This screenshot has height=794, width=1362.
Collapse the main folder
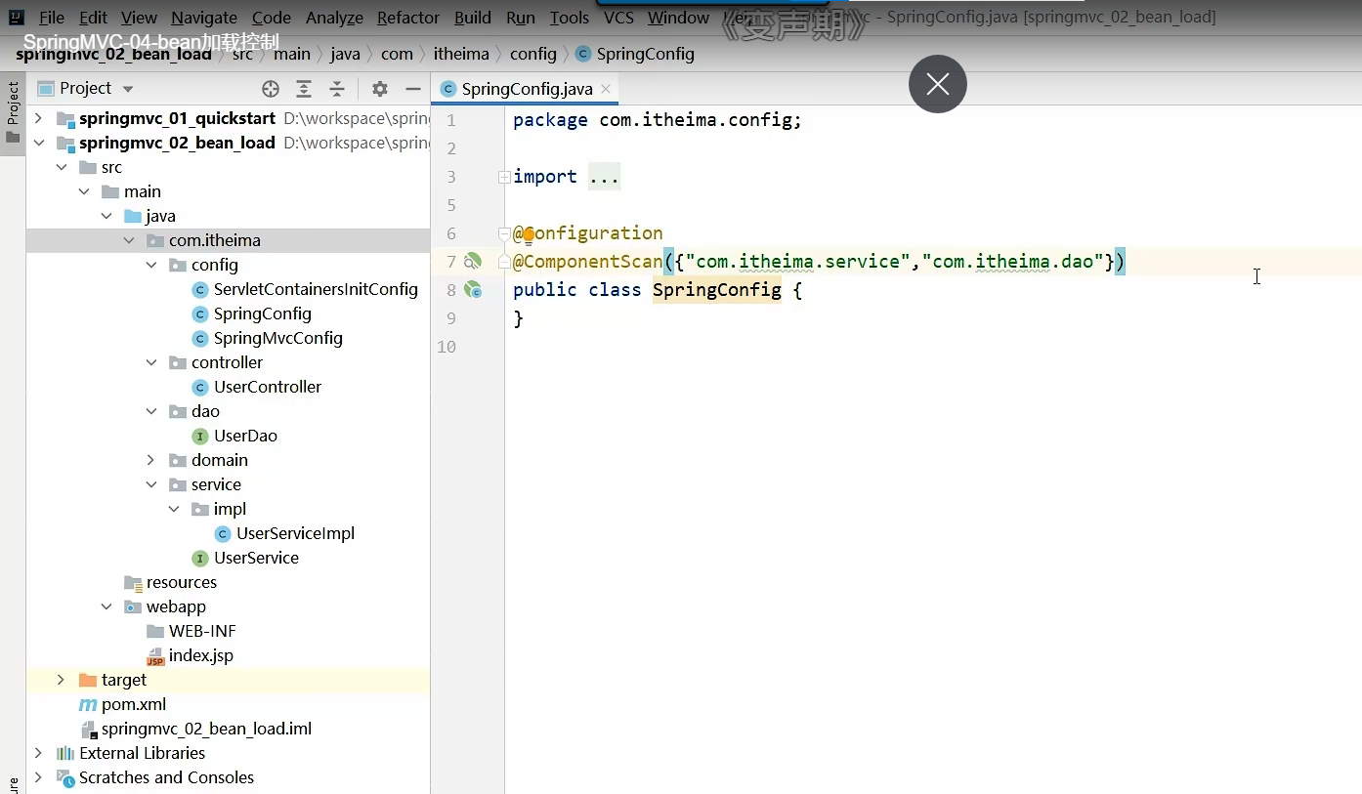pos(84,191)
